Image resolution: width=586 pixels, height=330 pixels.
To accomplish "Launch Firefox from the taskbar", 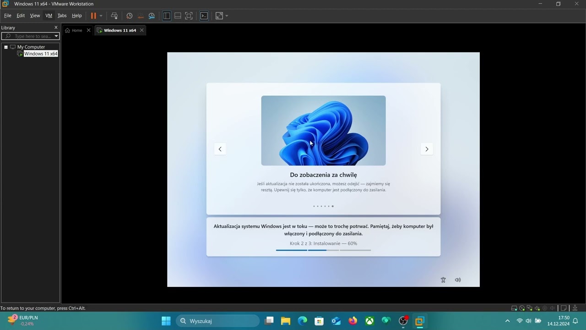I will pyautogui.click(x=353, y=321).
